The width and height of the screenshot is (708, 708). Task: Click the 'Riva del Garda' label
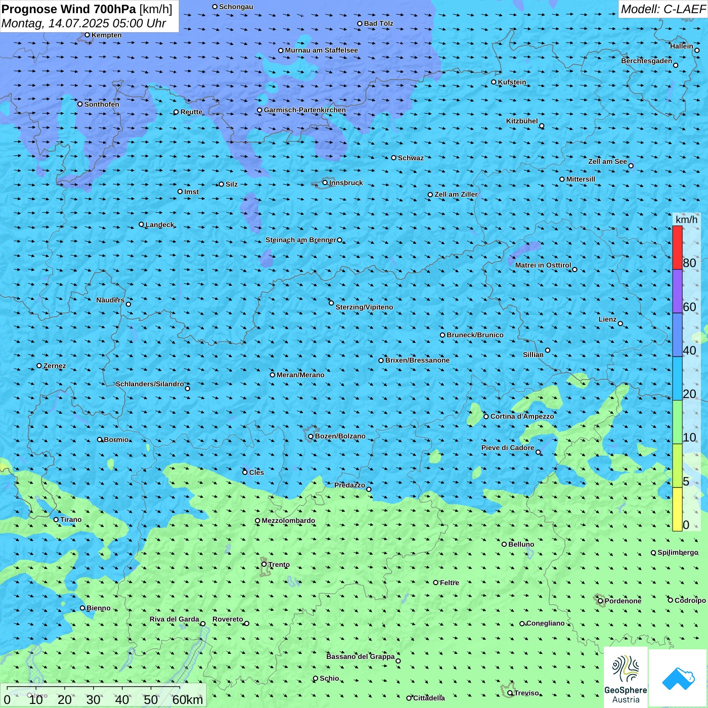[x=174, y=619]
